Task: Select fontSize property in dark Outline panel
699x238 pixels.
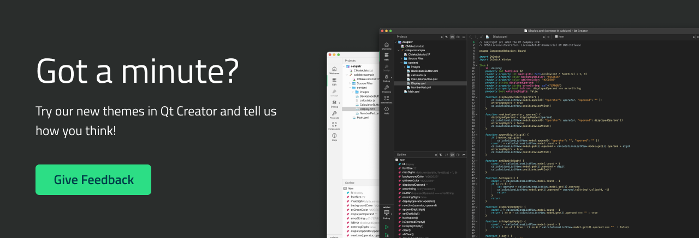Action: coord(407,168)
